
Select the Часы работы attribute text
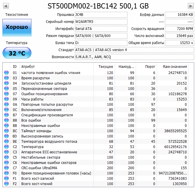[x=32, y=99]
